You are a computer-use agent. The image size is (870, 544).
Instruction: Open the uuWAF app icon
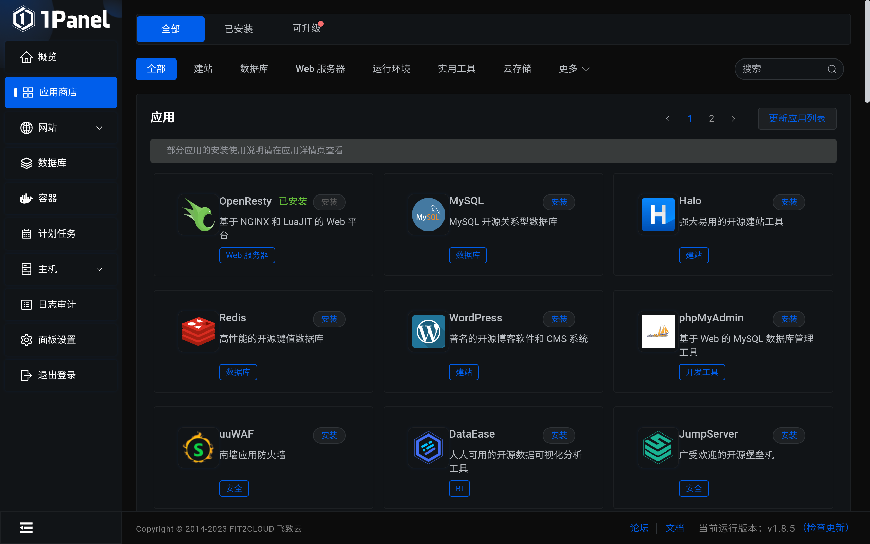(x=198, y=448)
